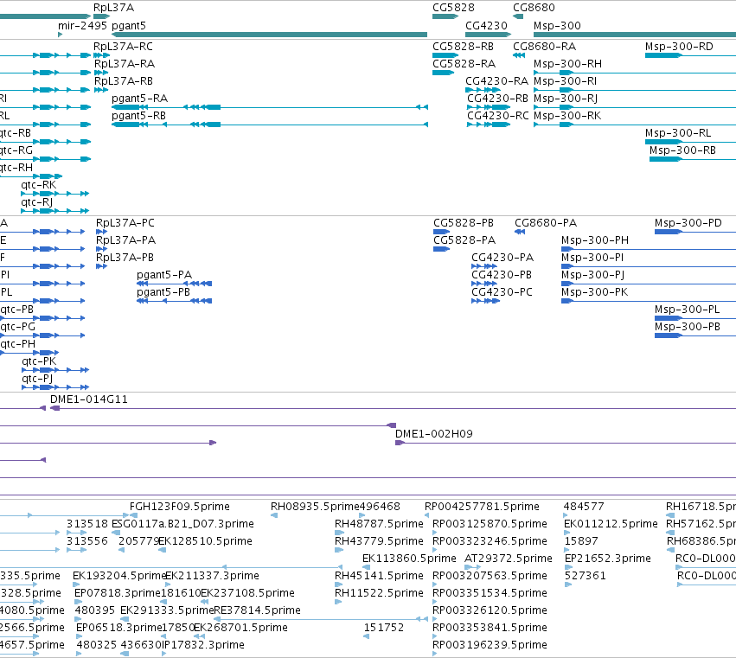Click transcript label CG4230-RA
The image size is (736, 658).
pyautogui.click(x=497, y=81)
